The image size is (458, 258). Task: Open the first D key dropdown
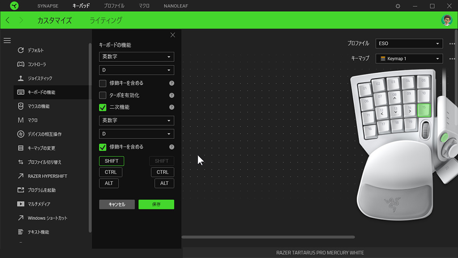click(136, 70)
